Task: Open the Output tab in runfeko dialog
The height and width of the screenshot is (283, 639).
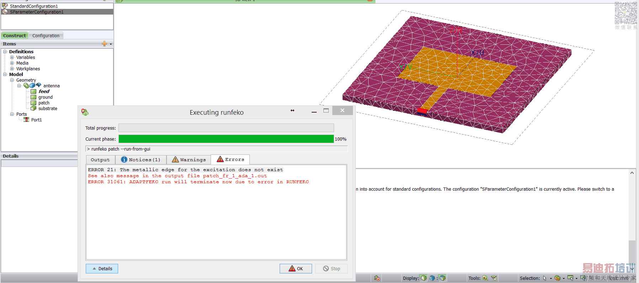Action: [100, 160]
